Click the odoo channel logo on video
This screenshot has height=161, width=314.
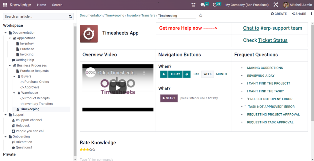click(90, 73)
